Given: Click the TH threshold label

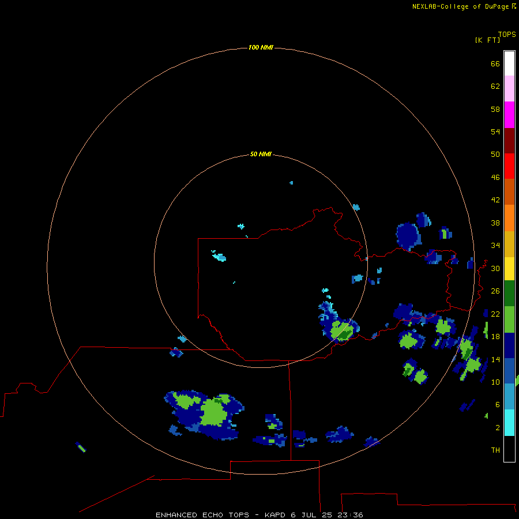Looking at the screenshot, I should tap(495, 450).
